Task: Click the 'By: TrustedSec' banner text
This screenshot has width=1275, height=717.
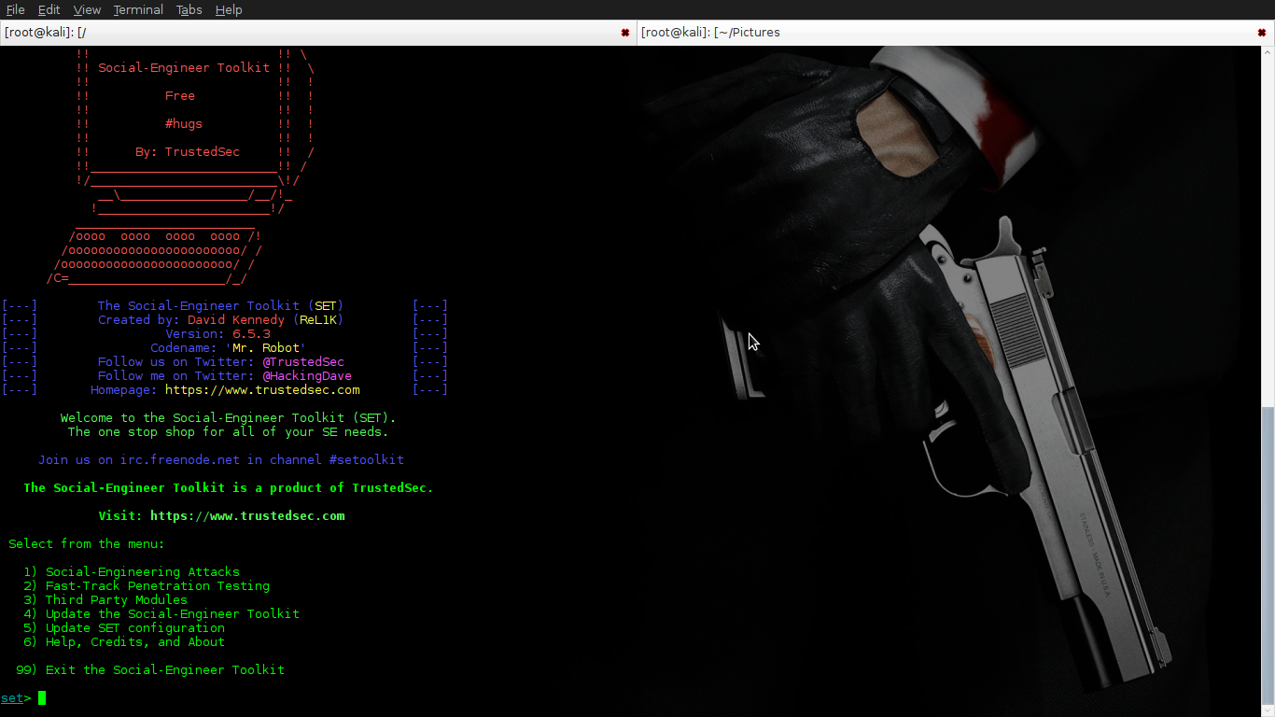Action: [x=188, y=152]
